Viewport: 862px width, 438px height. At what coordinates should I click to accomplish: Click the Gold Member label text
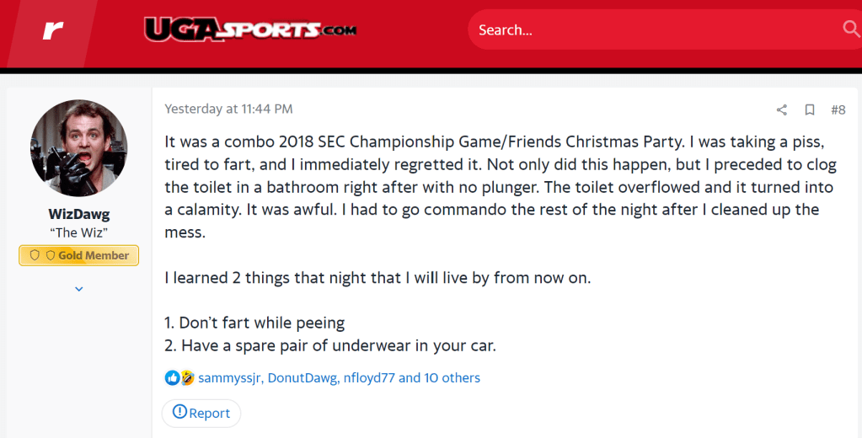pos(94,255)
